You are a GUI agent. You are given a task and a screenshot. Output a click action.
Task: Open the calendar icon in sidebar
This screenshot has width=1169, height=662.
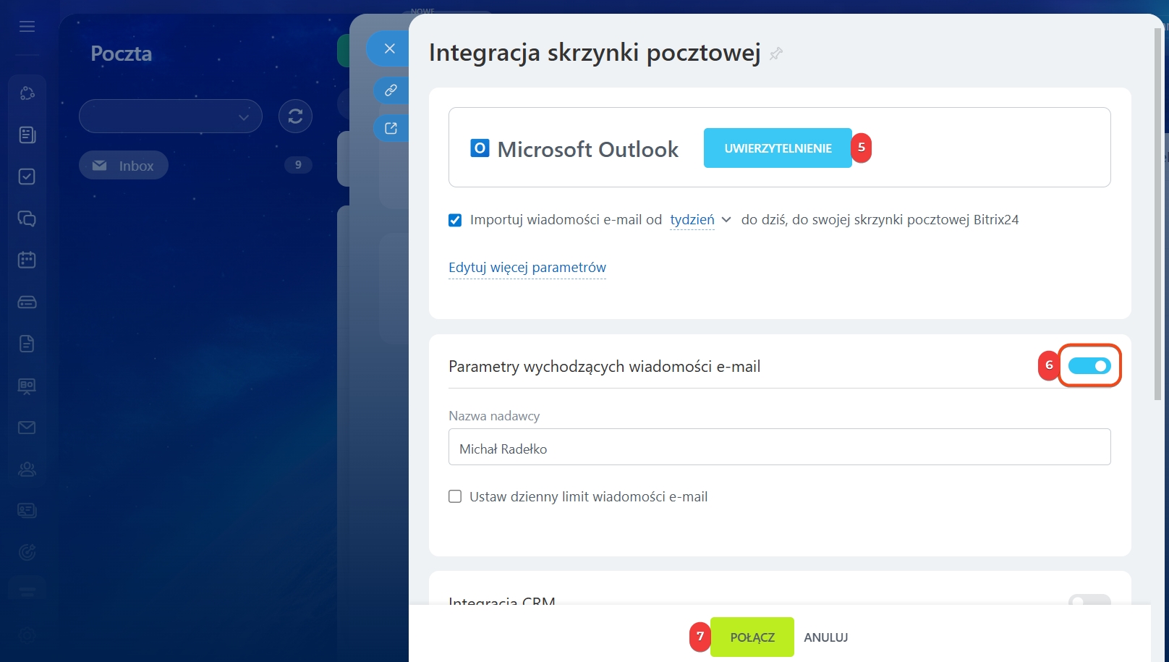(27, 260)
